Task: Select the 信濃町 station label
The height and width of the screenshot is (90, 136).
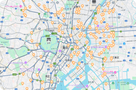Action: (x=12, y=48)
